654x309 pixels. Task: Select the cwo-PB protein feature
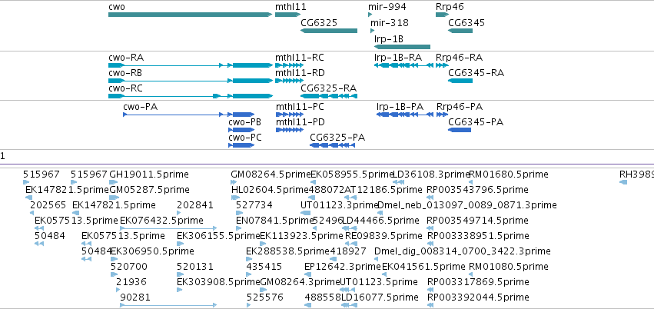point(241,130)
